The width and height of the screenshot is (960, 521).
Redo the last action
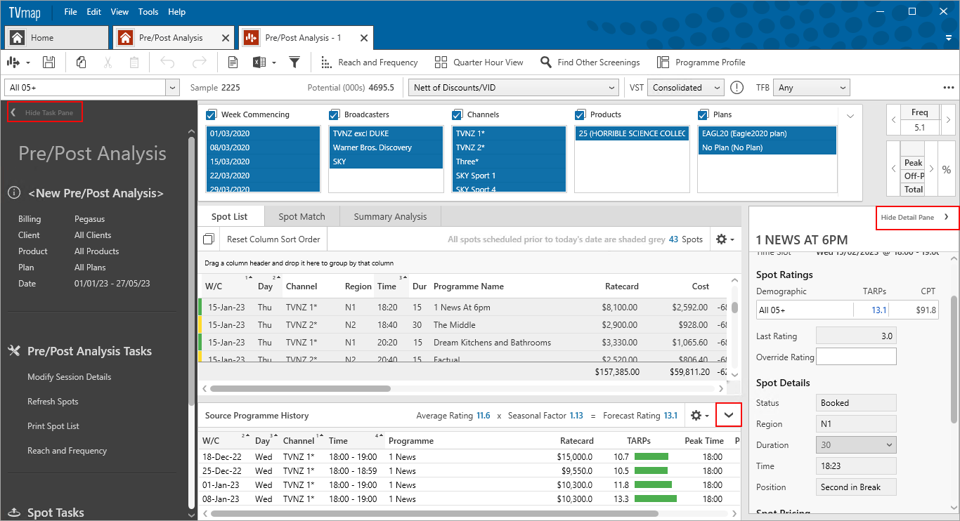coord(200,62)
